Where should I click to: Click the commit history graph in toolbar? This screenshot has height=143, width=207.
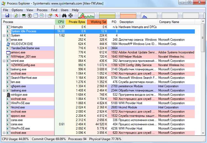(x=107, y=15)
